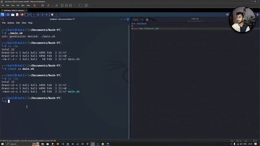Open VMware File menu
Image resolution: width=260 pixels, height=146 pixels.
[x=3, y=5]
